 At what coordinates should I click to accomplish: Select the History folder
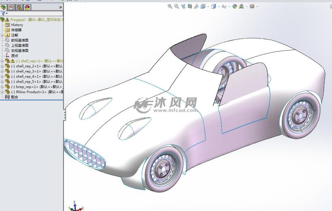(17, 25)
